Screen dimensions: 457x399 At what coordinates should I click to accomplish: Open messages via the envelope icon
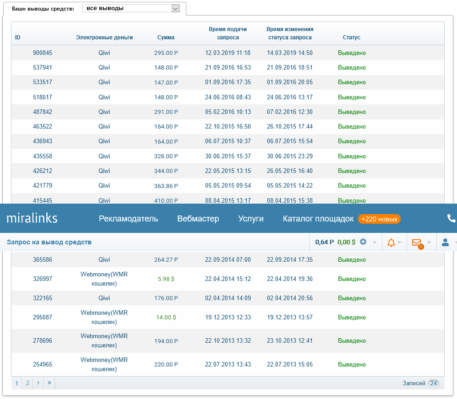click(416, 243)
